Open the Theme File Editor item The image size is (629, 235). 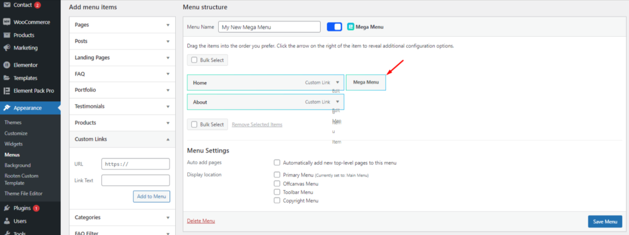[24, 193]
